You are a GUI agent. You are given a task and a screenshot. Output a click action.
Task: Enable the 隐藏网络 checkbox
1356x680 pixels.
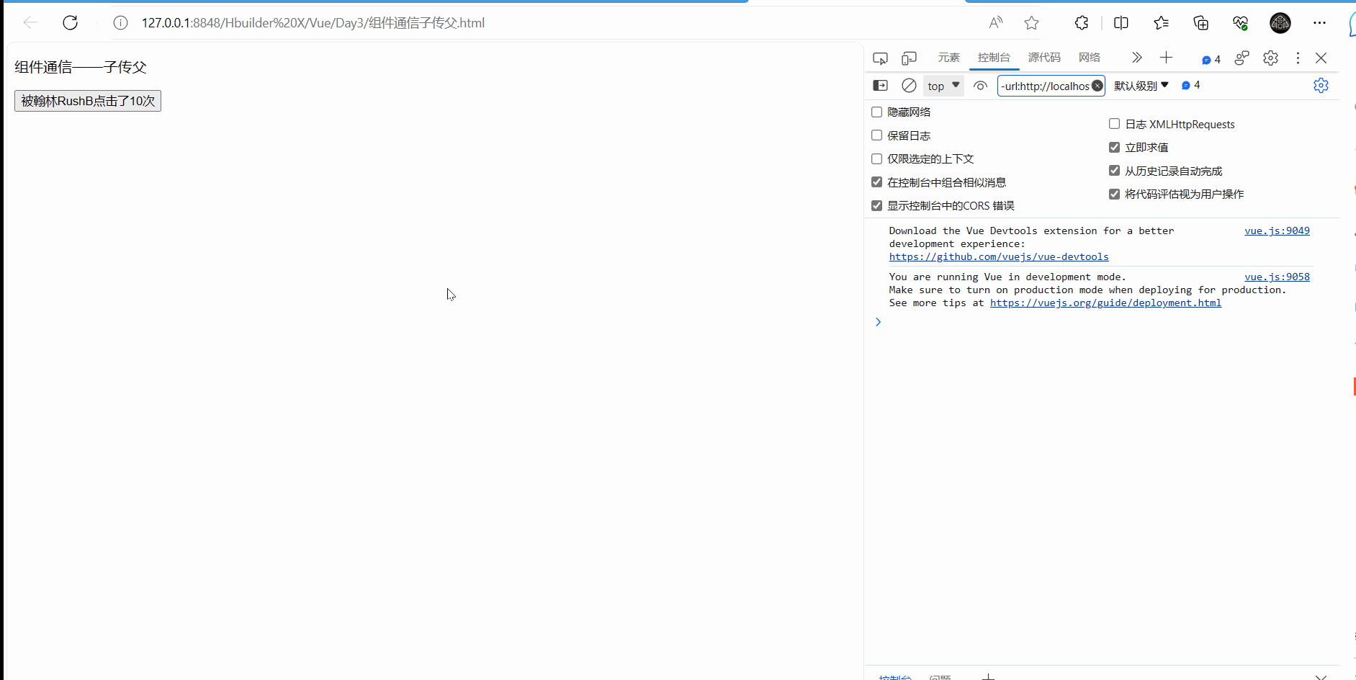point(876,112)
